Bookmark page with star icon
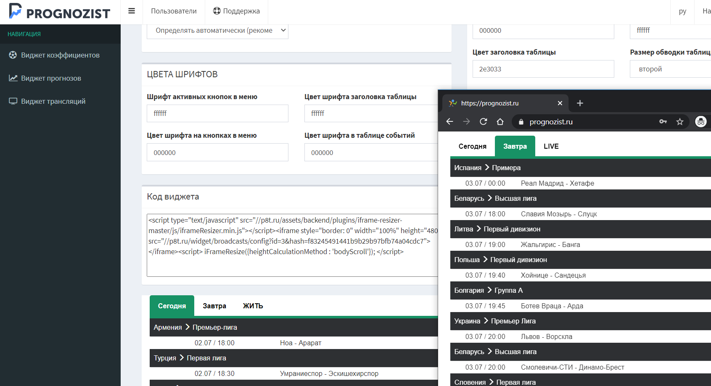 point(680,121)
